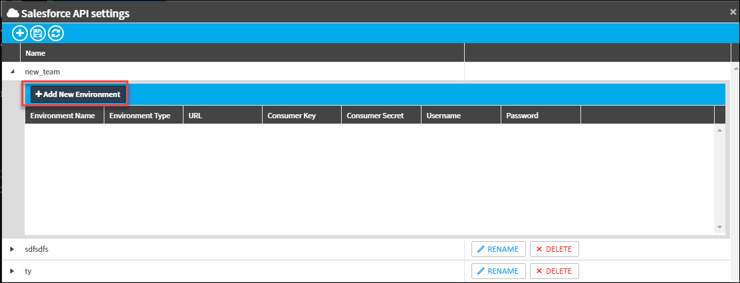740x283 pixels.
Task: Click main list scrollbar up arrow
Action: coord(735,68)
